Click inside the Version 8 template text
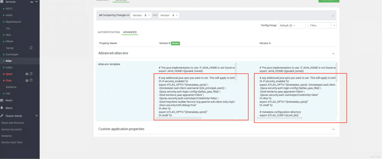382x159 pixels. (196, 91)
